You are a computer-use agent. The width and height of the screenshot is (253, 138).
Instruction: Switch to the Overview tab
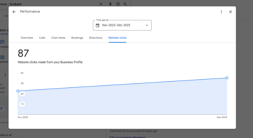click(27, 38)
